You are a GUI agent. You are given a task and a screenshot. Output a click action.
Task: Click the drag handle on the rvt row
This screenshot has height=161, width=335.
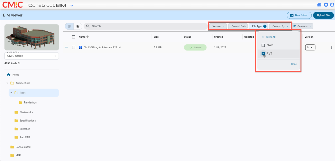point(67,48)
